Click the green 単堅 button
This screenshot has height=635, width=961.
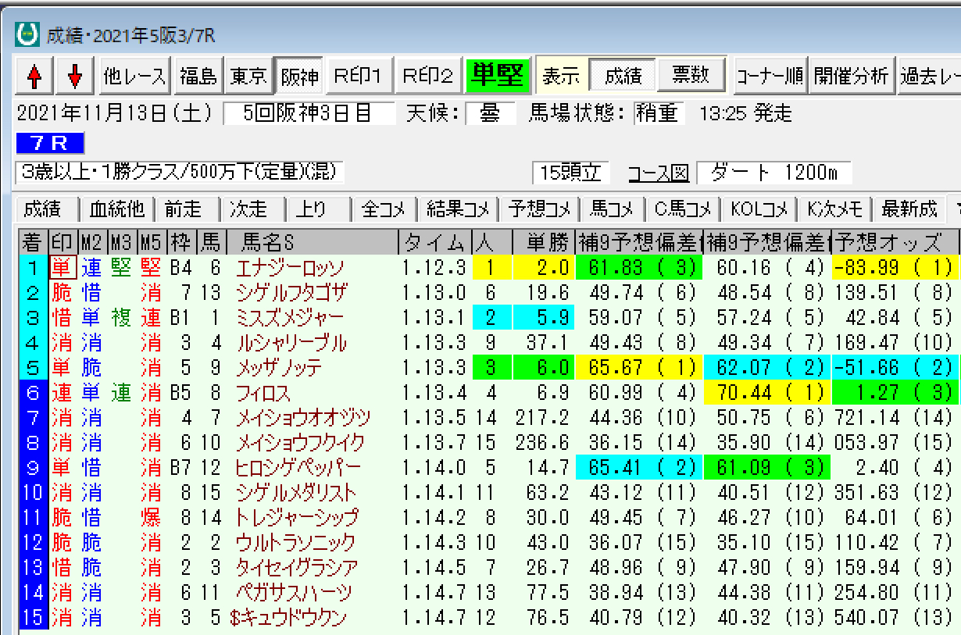[x=498, y=76]
